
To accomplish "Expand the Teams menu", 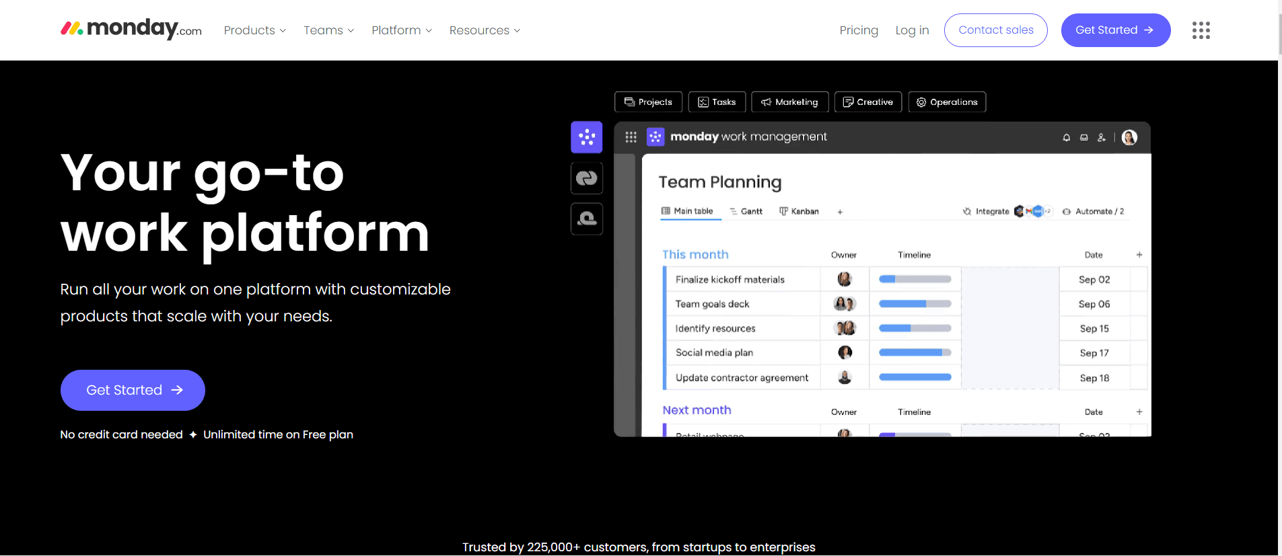I will tap(328, 30).
